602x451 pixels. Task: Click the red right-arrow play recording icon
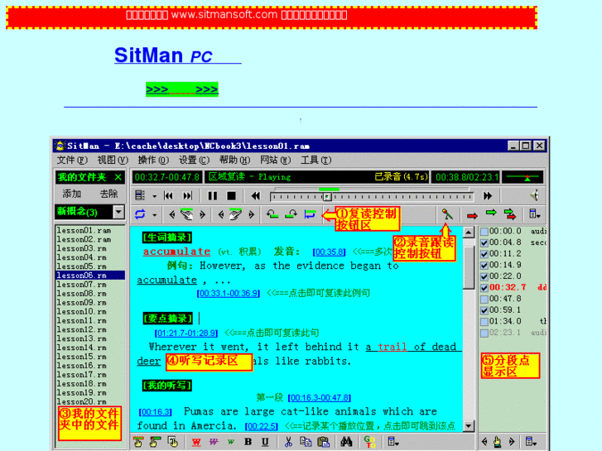tap(472, 216)
